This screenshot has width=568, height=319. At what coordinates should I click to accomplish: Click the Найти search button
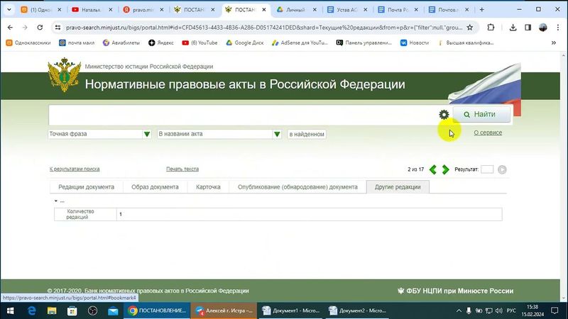[x=481, y=114]
